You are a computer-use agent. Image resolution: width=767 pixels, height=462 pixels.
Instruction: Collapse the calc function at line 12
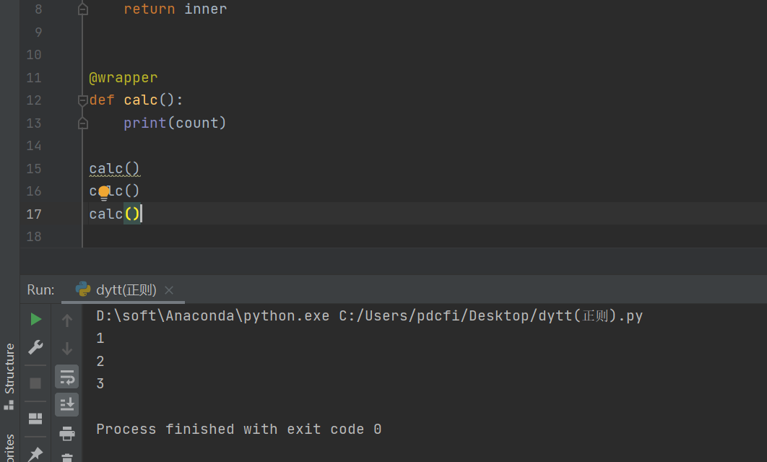pos(82,100)
